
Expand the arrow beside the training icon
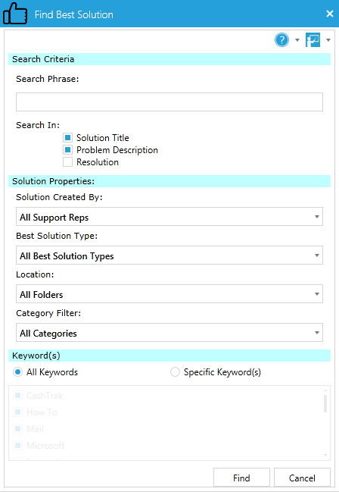click(x=328, y=40)
